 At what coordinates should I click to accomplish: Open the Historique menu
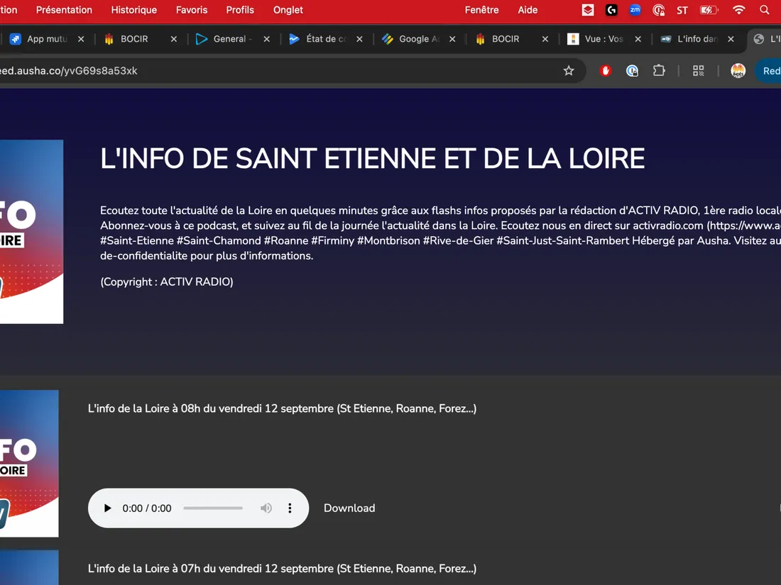tap(133, 10)
